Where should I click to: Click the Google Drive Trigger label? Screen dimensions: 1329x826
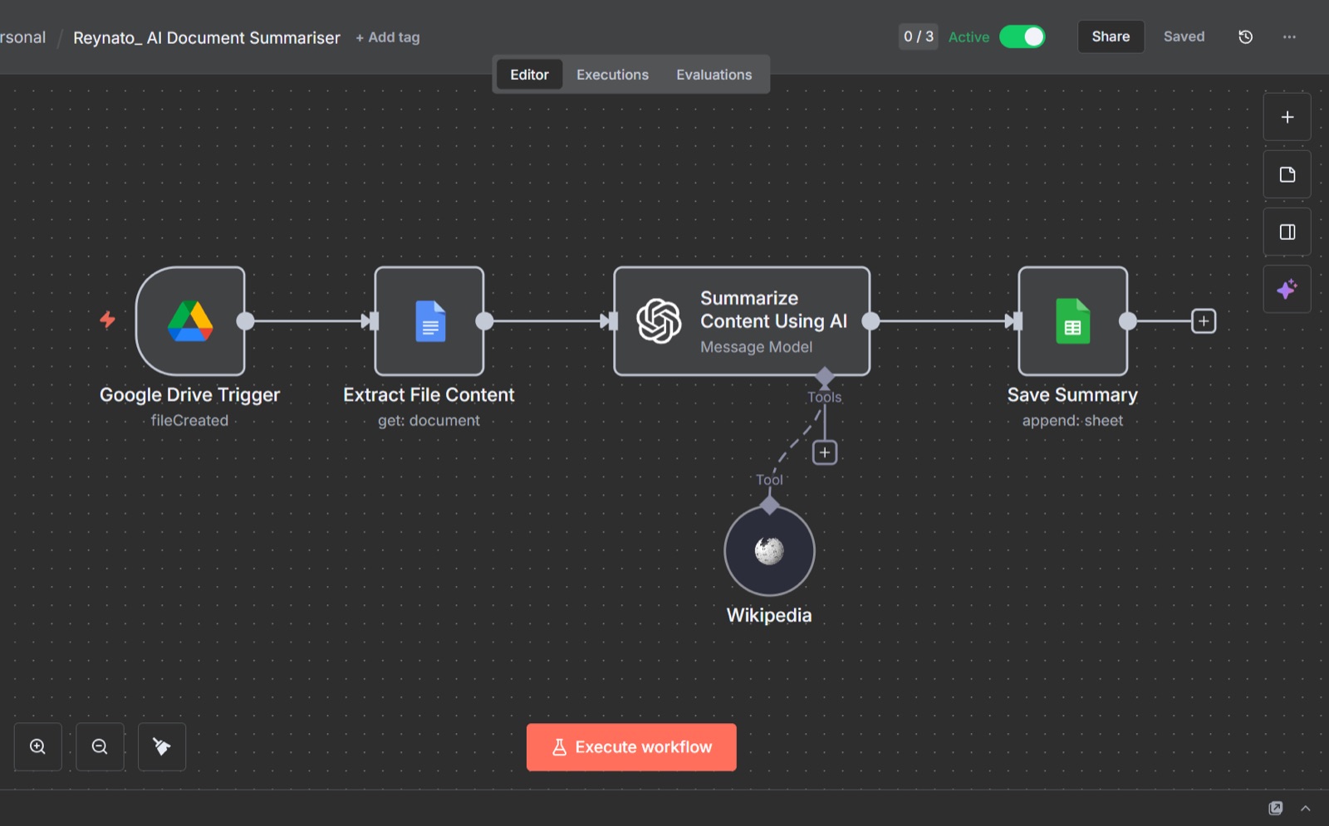click(x=189, y=395)
